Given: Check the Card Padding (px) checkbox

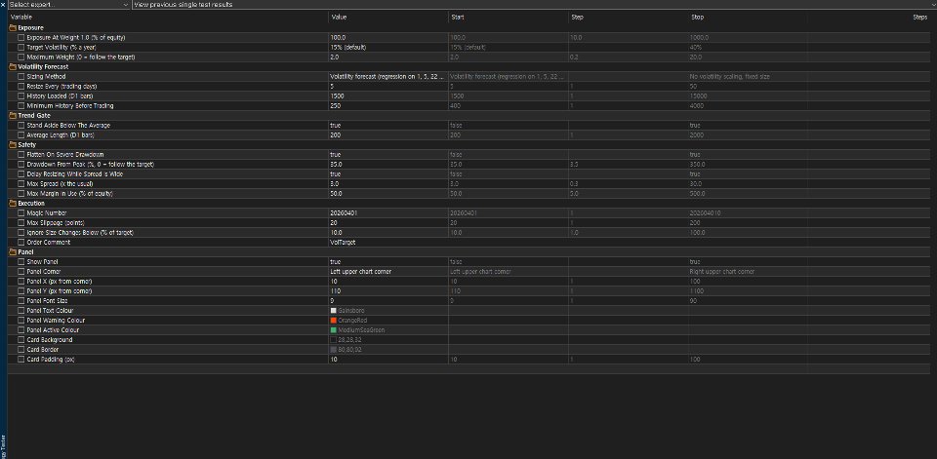Looking at the screenshot, I should point(20,360).
